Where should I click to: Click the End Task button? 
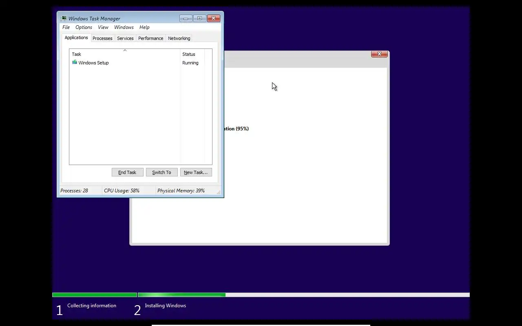(x=127, y=172)
